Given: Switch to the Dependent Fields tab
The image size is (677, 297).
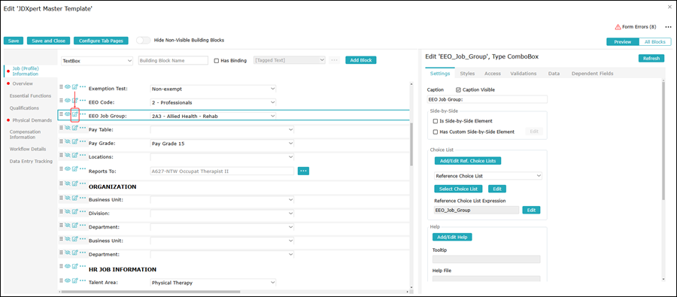Looking at the screenshot, I should pyautogui.click(x=593, y=74).
